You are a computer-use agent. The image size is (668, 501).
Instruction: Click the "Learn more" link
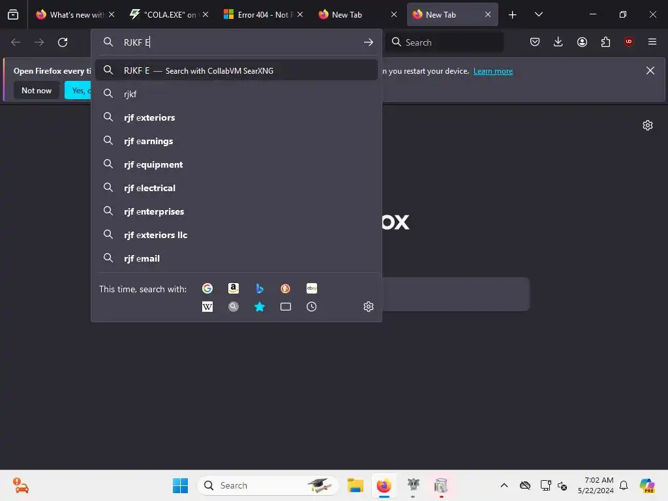pos(493,71)
